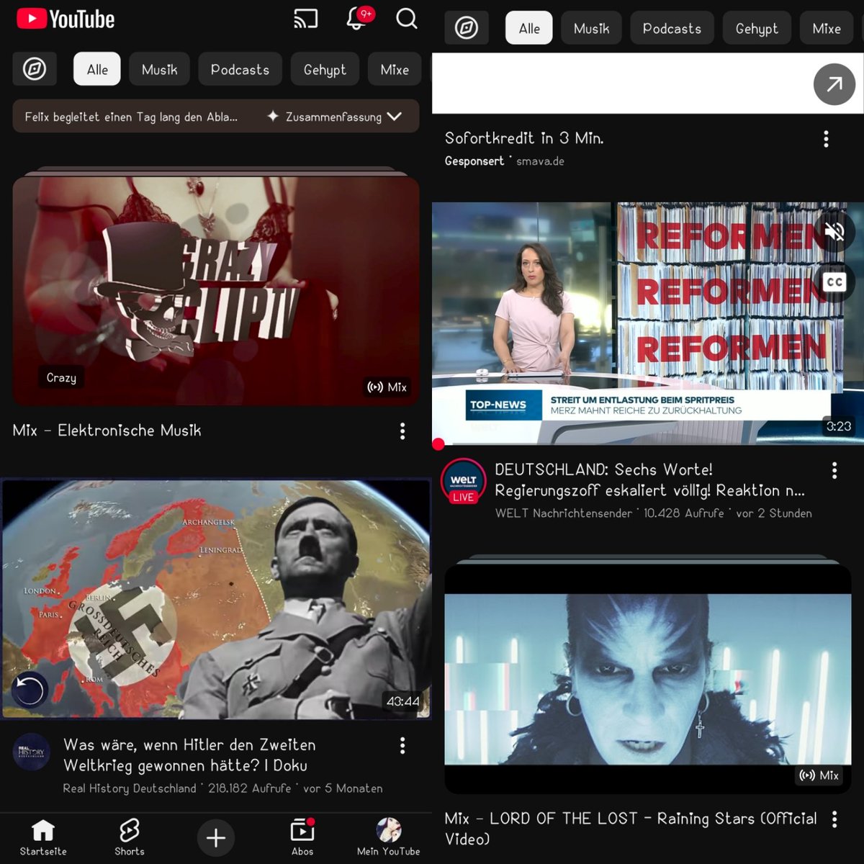
Task: Open the Crazy Clip TV mix thumbnail
Action: tap(216, 291)
